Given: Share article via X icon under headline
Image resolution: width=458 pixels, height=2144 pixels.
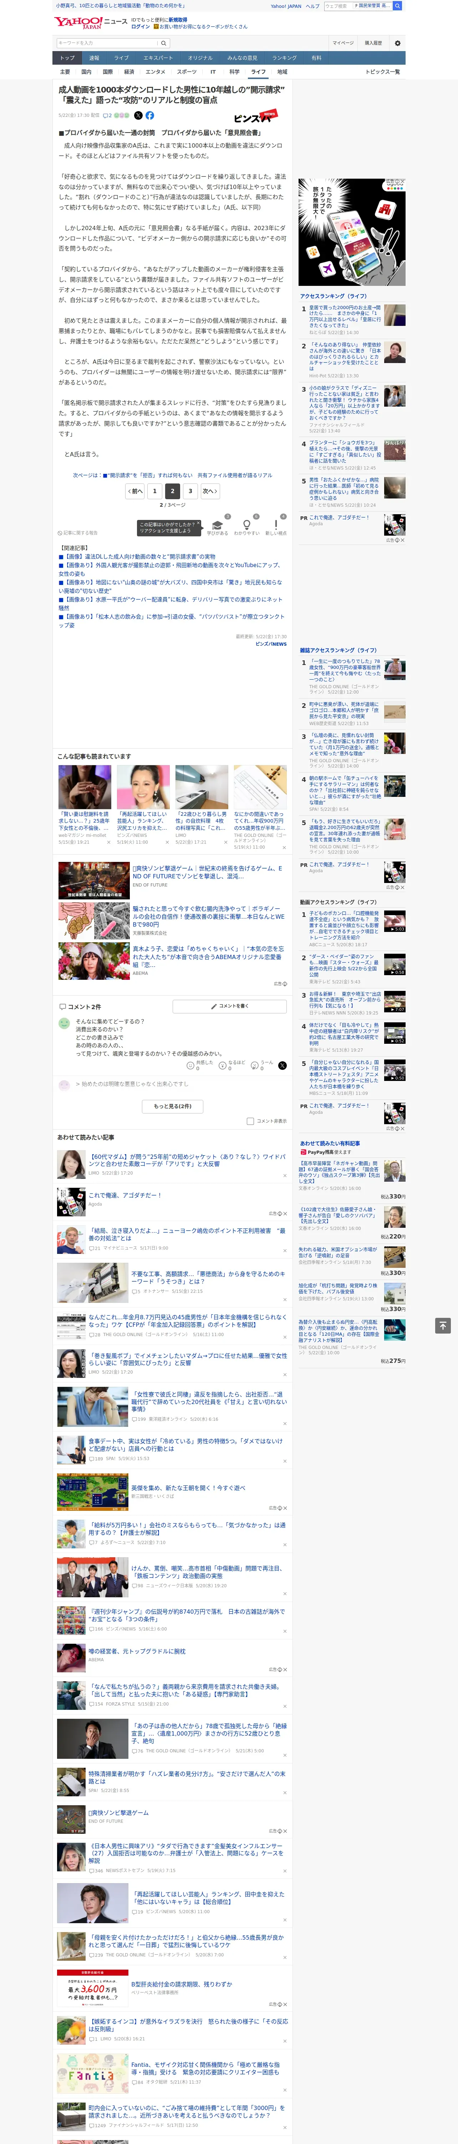Looking at the screenshot, I should point(138,116).
